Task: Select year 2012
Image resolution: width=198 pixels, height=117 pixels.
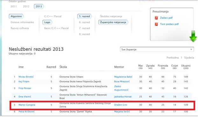Action: (26, 6)
